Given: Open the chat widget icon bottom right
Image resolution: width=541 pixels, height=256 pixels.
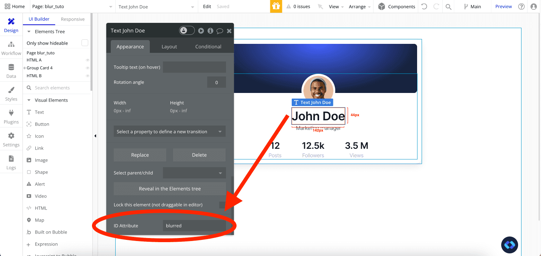Looking at the screenshot, I should pos(509,245).
